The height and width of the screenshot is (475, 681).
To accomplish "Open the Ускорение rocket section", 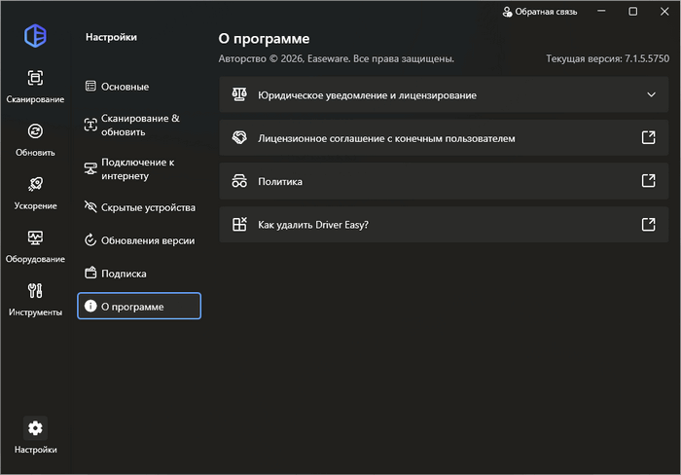I will click(x=35, y=194).
